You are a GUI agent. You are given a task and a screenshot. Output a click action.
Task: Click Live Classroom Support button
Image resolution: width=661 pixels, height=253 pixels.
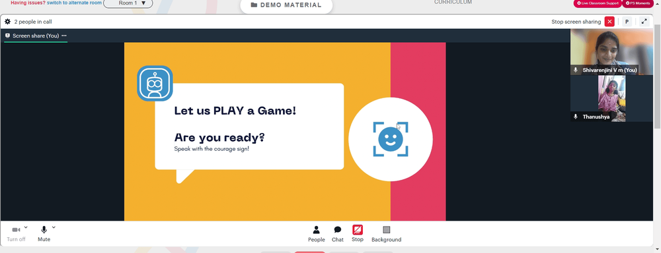pyautogui.click(x=597, y=3)
